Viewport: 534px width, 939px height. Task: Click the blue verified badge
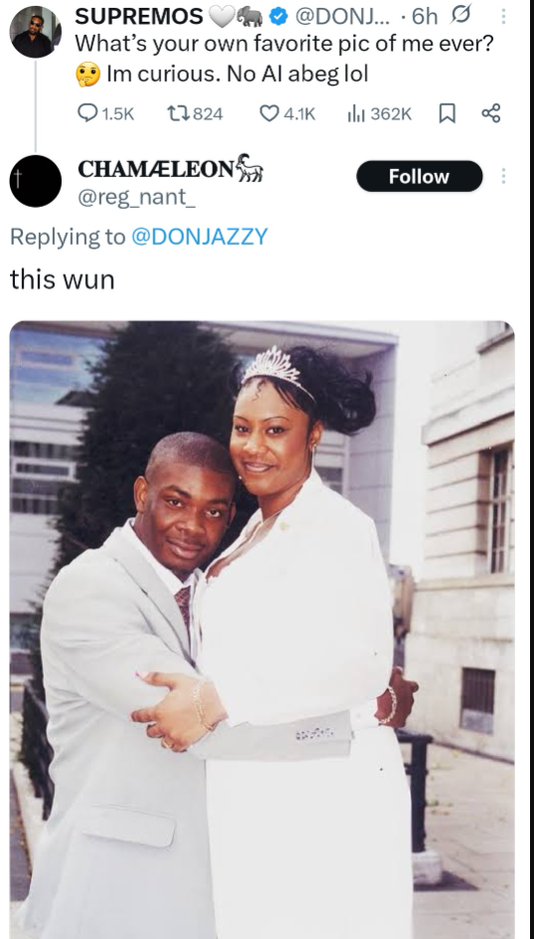(277, 17)
